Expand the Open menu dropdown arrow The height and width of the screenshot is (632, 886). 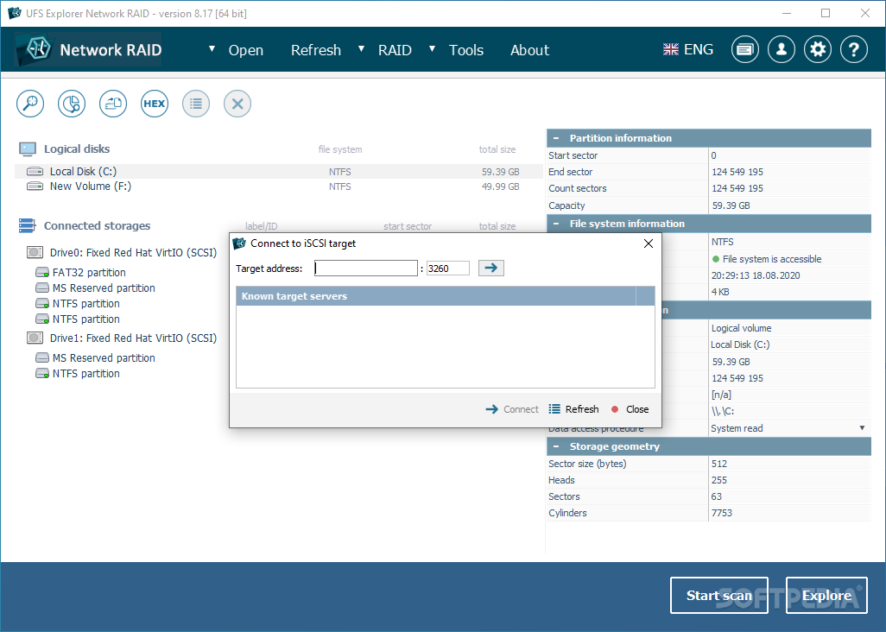point(212,49)
